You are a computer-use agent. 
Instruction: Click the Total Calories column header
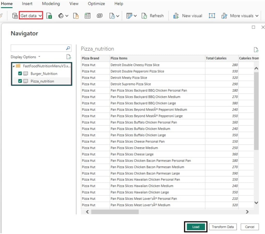pos(222,58)
